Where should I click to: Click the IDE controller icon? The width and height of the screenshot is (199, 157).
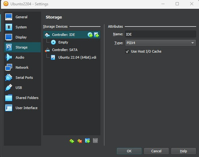pyautogui.click(x=47, y=35)
